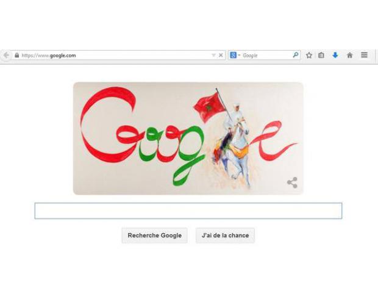Focus the toolbar Google search field

click(x=266, y=56)
